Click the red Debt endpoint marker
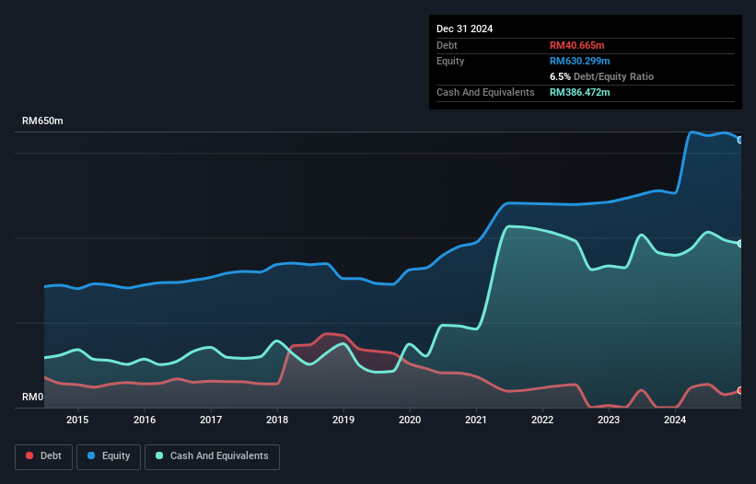Image resolution: width=756 pixels, height=484 pixels. point(740,390)
